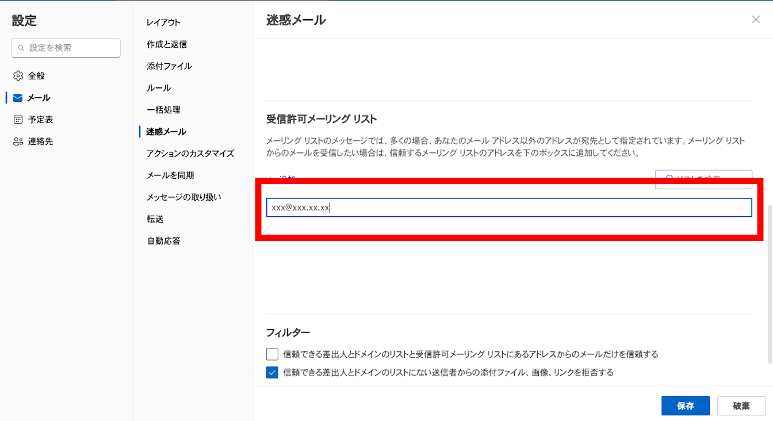Go to 添付ファイル settings

169,66
